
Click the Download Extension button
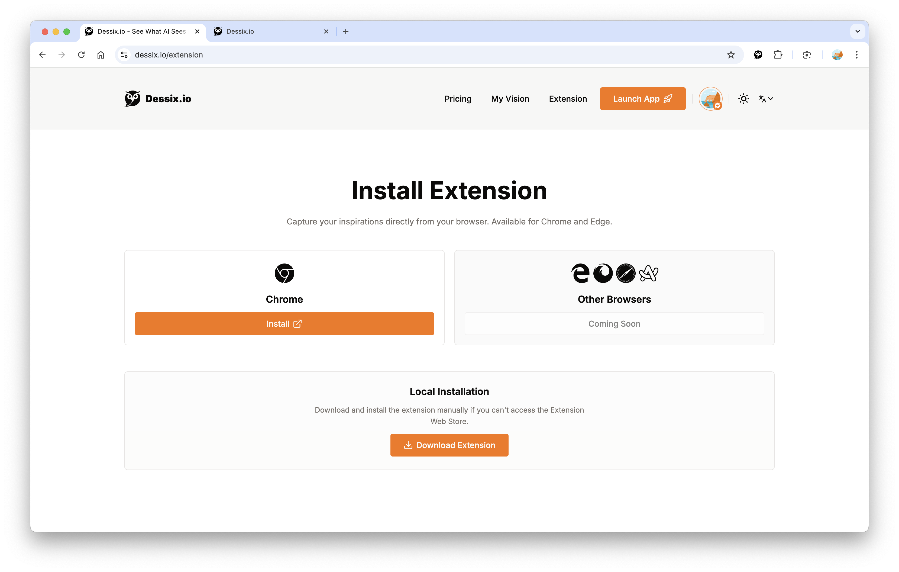[x=449, y=445]
